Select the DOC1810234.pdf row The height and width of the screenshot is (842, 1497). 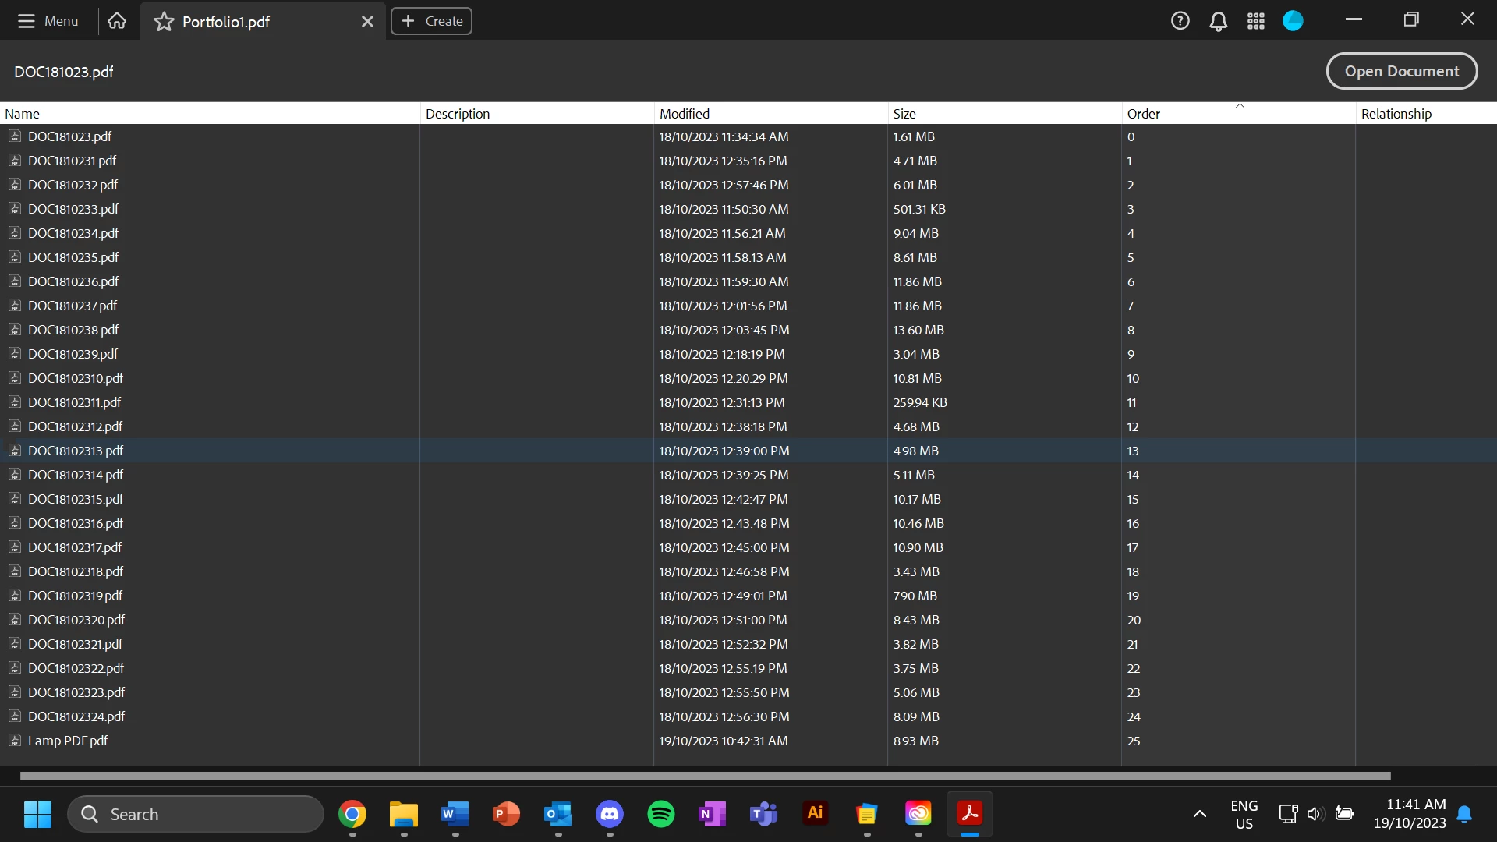point(73,233)
